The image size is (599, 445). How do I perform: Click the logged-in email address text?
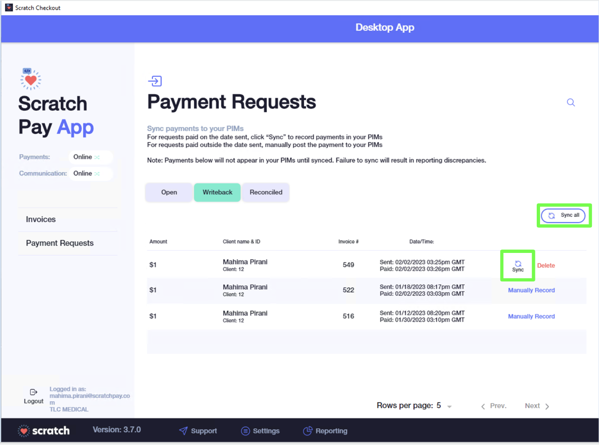coord(89,399)
